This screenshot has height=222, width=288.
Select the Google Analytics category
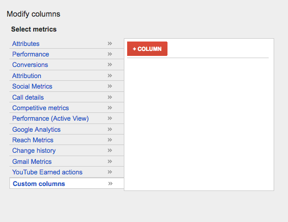(x=36, y=130)
